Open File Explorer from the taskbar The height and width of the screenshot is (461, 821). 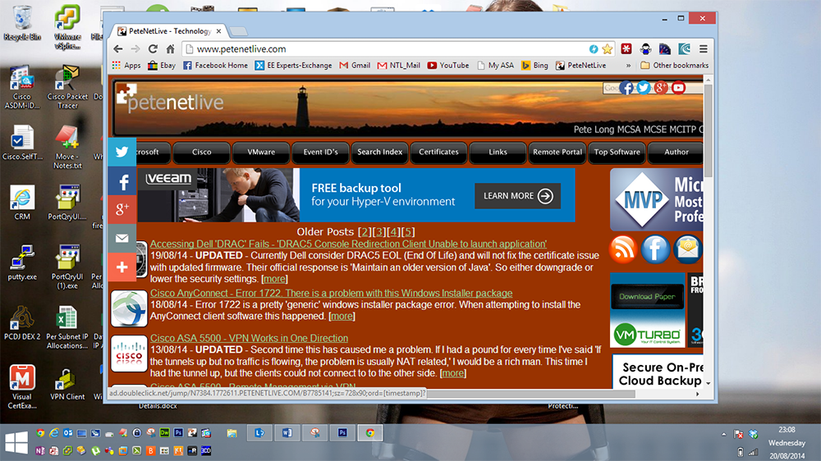pyautogui.click(x=232, y=433)
